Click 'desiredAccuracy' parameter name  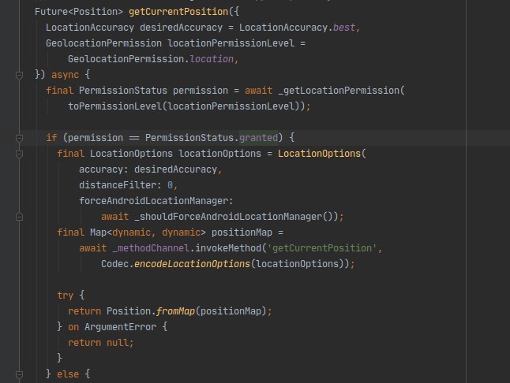(181, 28)
